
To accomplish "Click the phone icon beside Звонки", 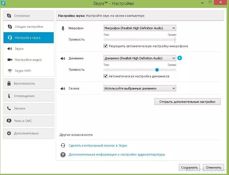I will pos(9,108).
